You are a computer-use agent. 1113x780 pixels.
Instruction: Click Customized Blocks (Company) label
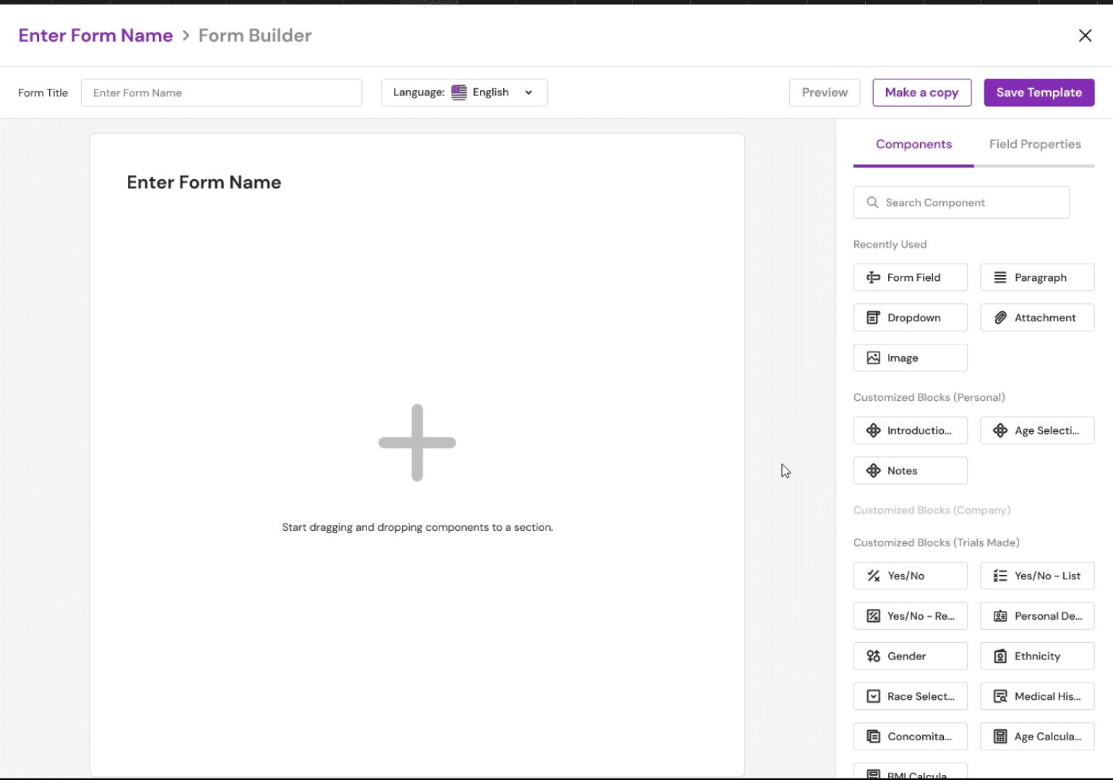click(932, 510)
